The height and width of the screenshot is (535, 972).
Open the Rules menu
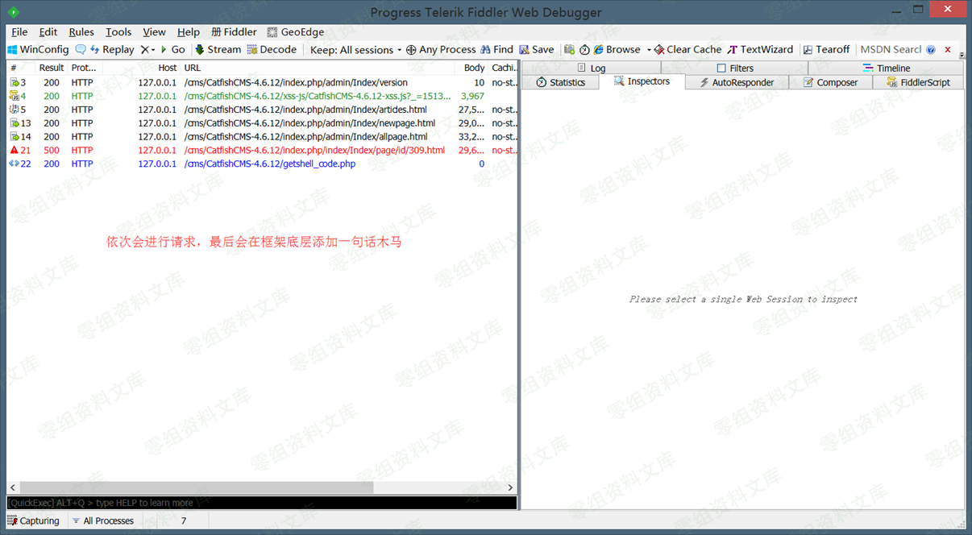tap(81, 32)
